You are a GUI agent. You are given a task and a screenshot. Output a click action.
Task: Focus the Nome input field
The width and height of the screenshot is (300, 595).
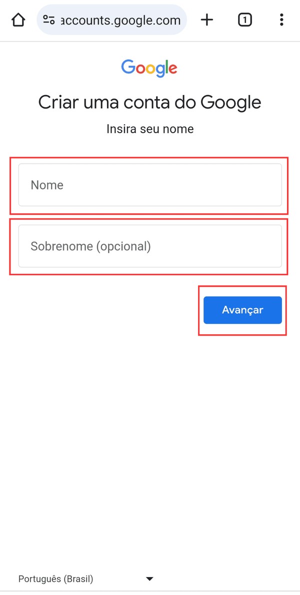point(150,185)
